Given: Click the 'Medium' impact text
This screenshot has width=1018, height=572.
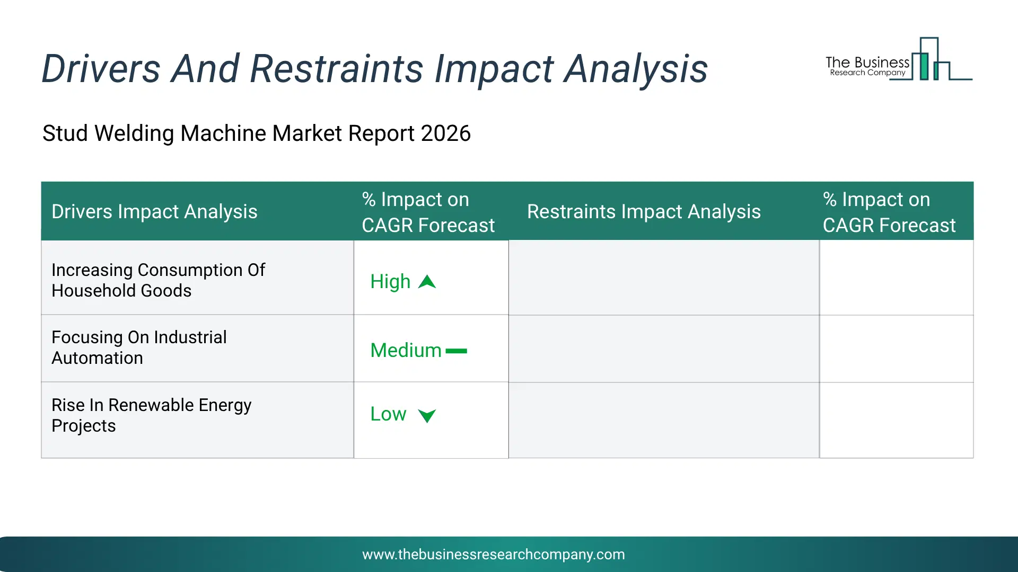Looking at the screenshot, I should (x=406, y=350).
